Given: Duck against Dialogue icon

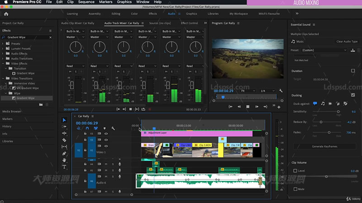Looking at the screenshot, I should (315, 104).
